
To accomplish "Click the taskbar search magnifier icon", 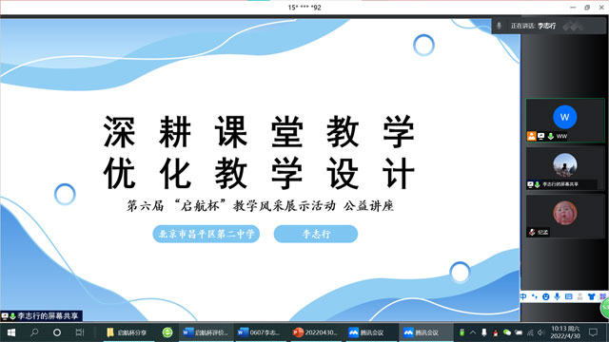I will pyautogui.click(x=34, y=332).
